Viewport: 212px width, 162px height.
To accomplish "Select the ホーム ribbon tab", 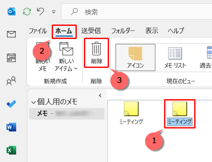I will (64, 31).
